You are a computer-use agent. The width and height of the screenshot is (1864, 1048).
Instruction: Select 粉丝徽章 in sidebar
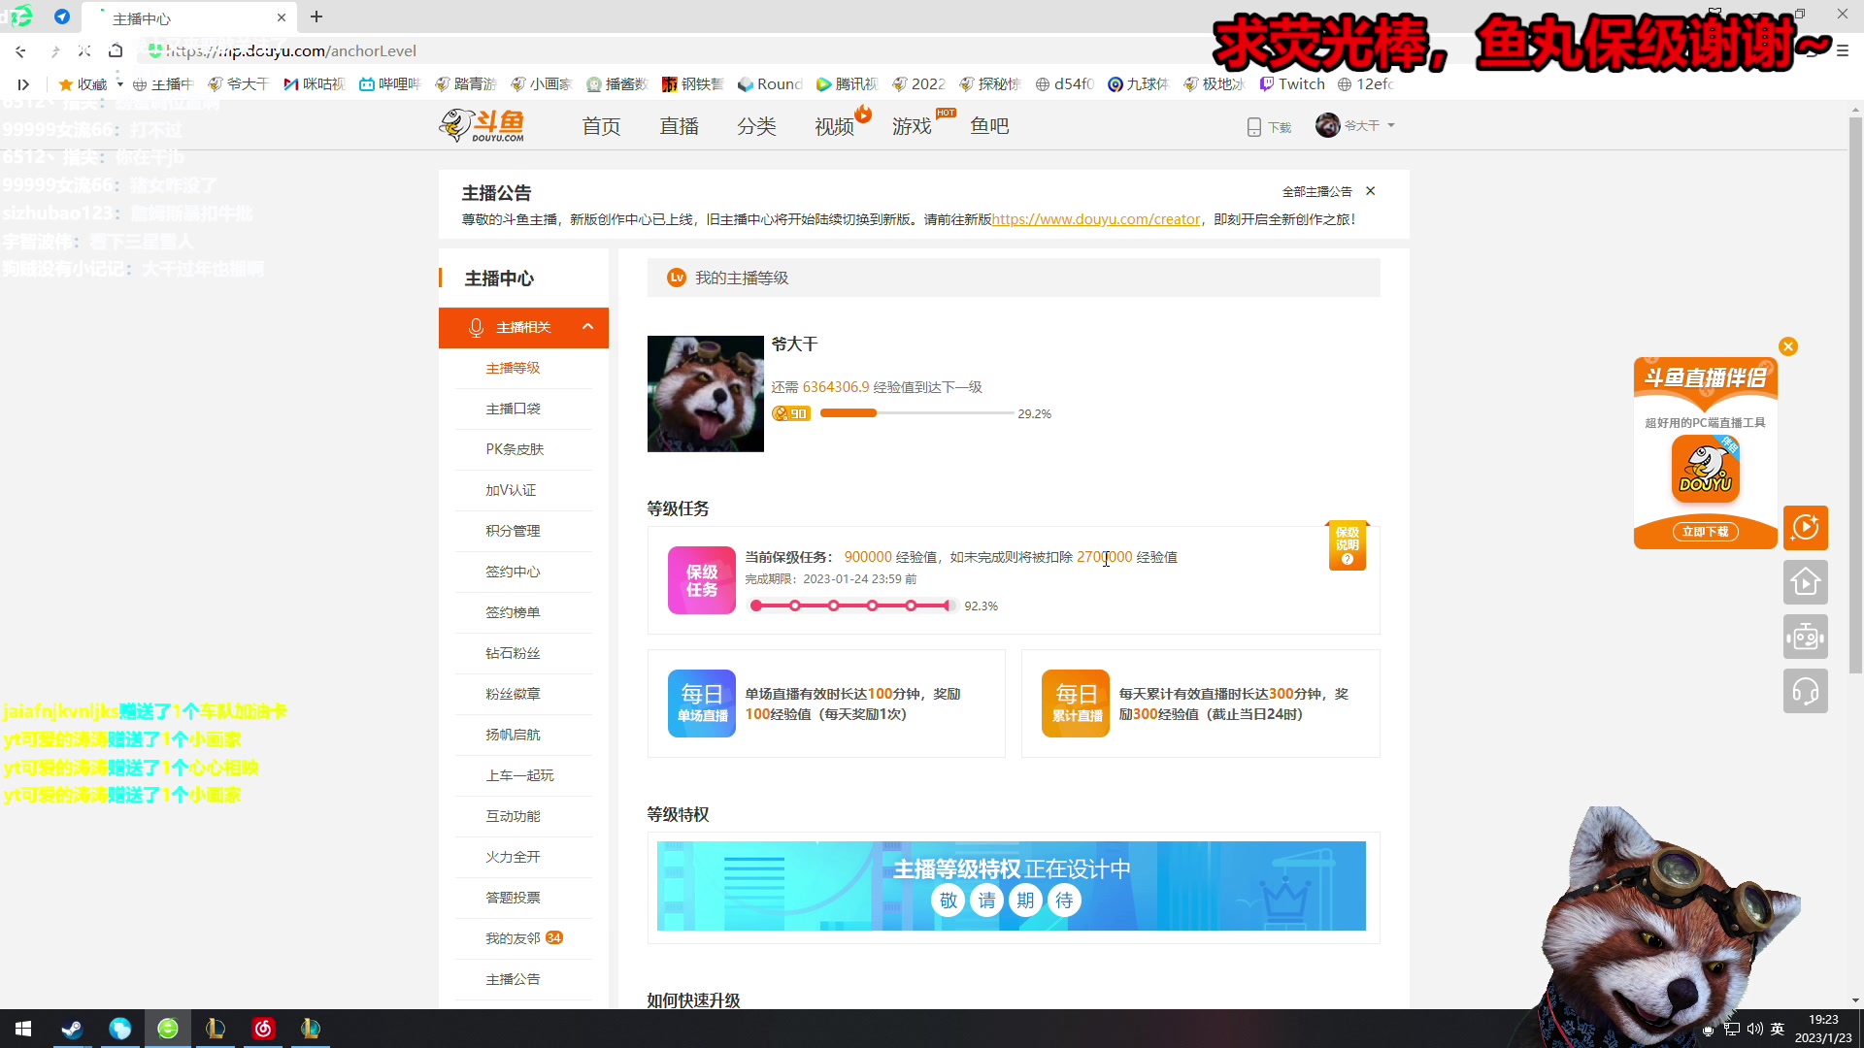tap(513, 694)
